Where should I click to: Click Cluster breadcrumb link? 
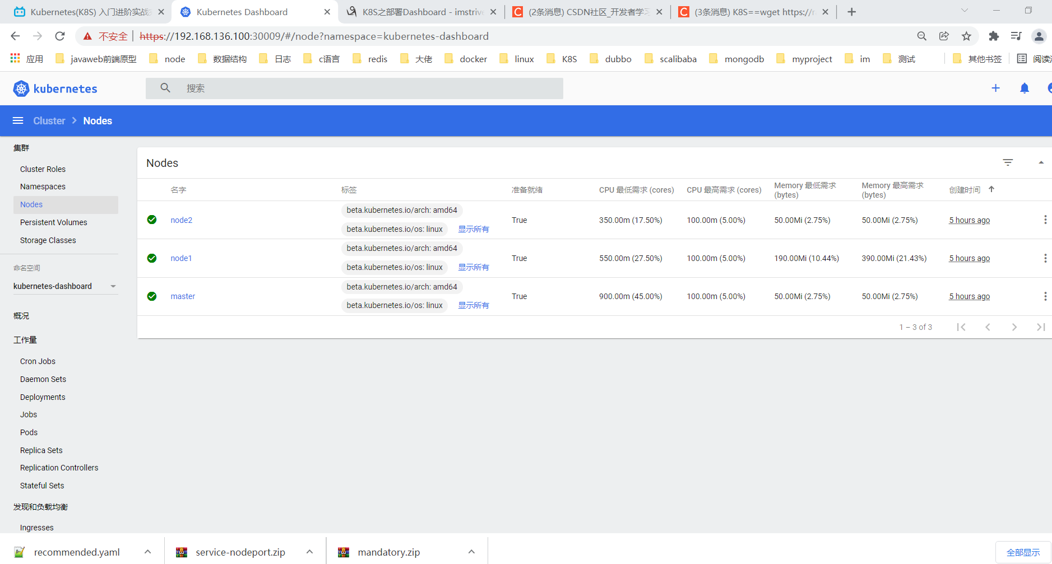point(49,121)
